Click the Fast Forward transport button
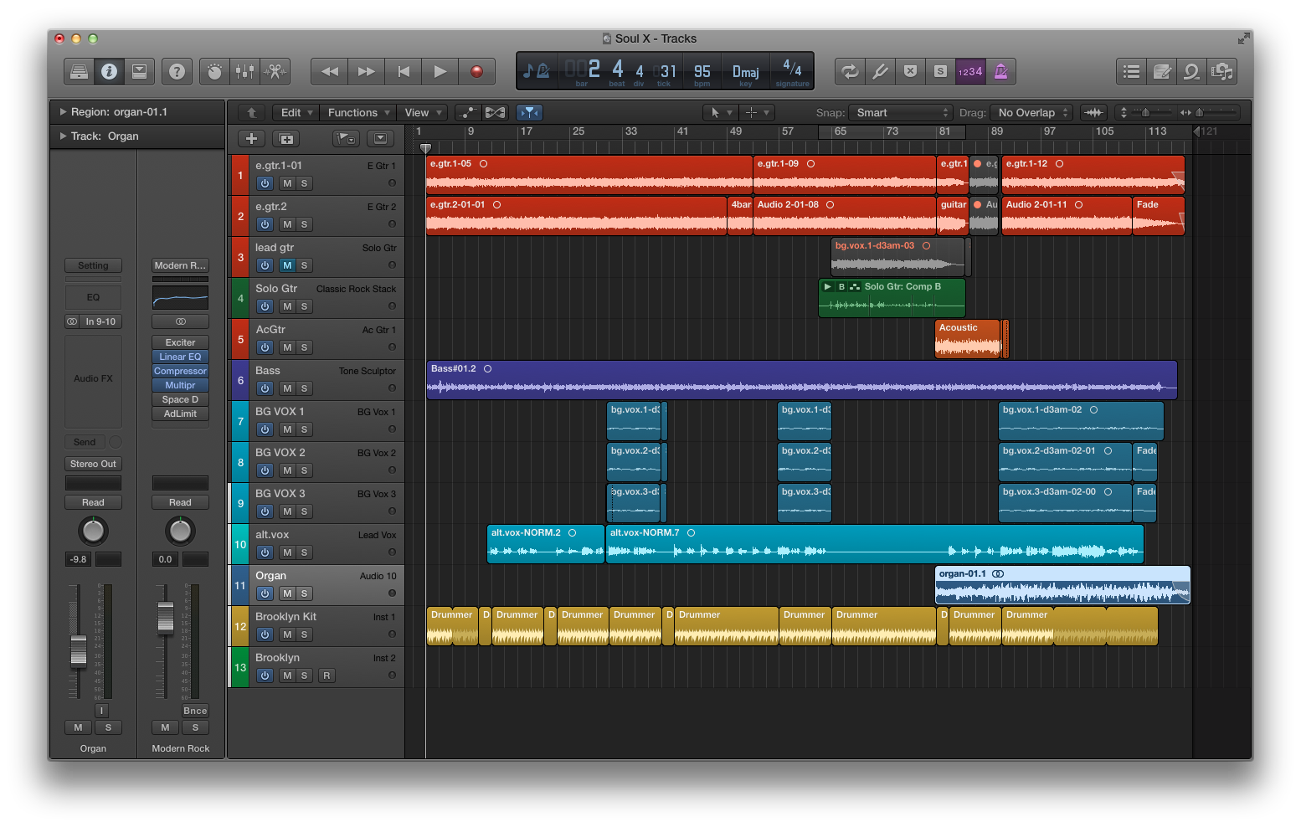This screenshot has height=827, width=1301. coord(367,72)
